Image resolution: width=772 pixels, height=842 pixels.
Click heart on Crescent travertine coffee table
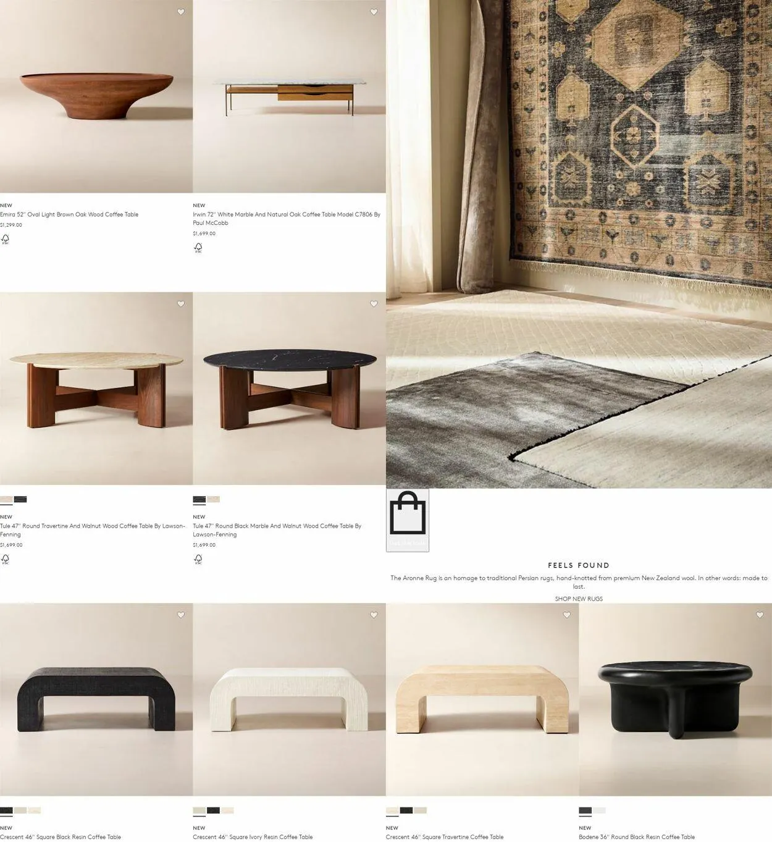[567, 615]
